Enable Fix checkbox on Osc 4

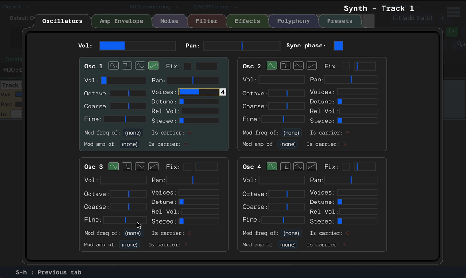(x=345, y=167)
